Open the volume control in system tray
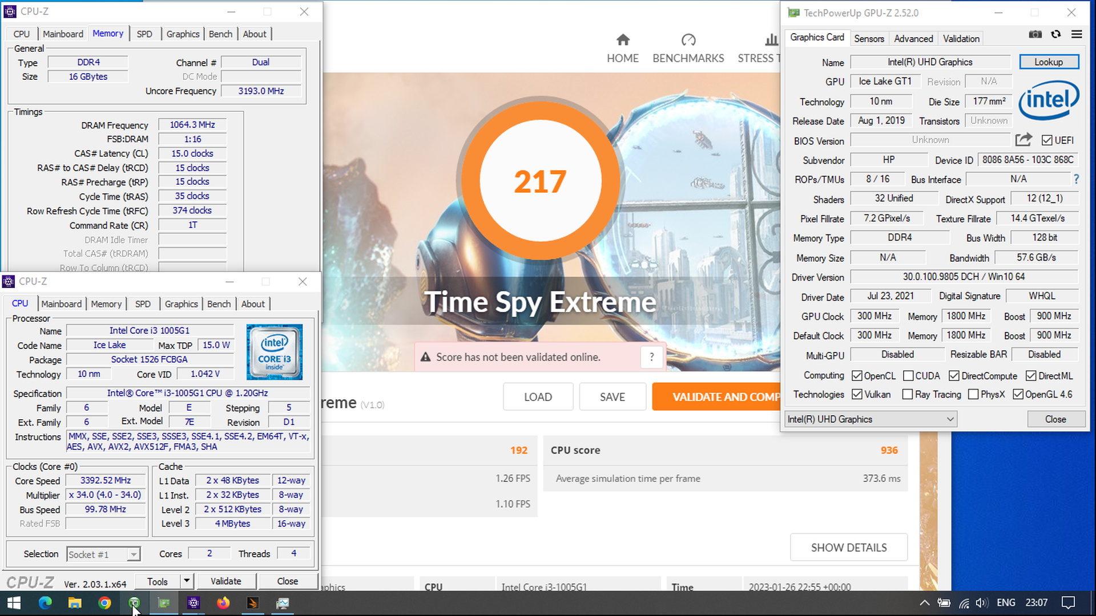Image resolution: width=1096 pixels, height=616 pixels. (x=982, y=603)
